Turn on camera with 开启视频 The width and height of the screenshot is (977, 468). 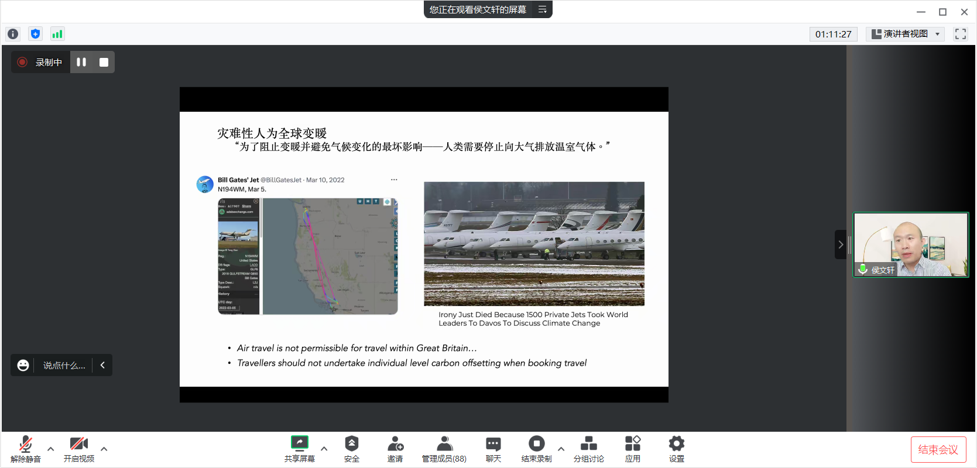(78, 449)
